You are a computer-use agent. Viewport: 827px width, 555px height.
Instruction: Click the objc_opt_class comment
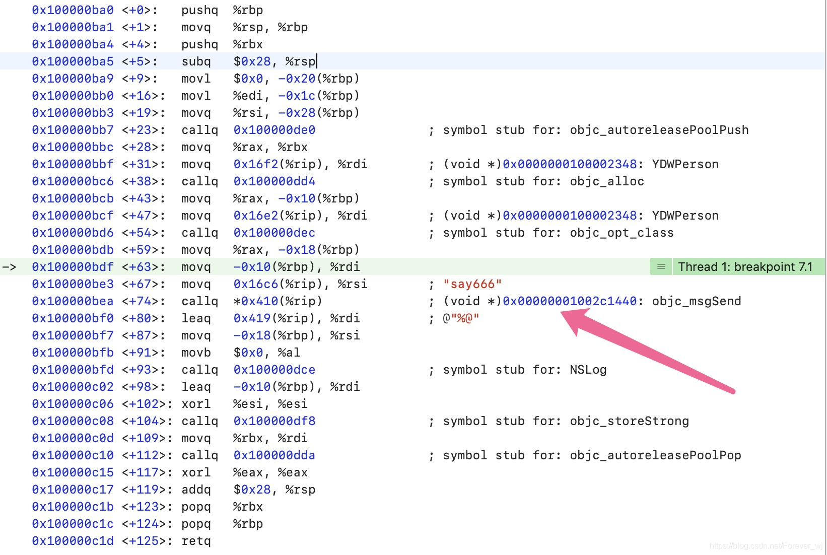click(551, 233)
